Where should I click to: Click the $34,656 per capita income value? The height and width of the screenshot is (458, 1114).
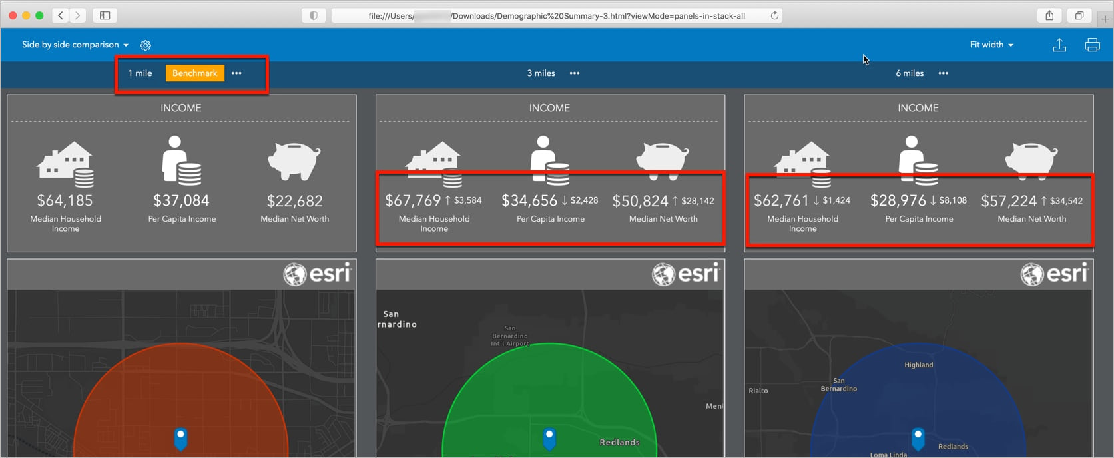529,200
